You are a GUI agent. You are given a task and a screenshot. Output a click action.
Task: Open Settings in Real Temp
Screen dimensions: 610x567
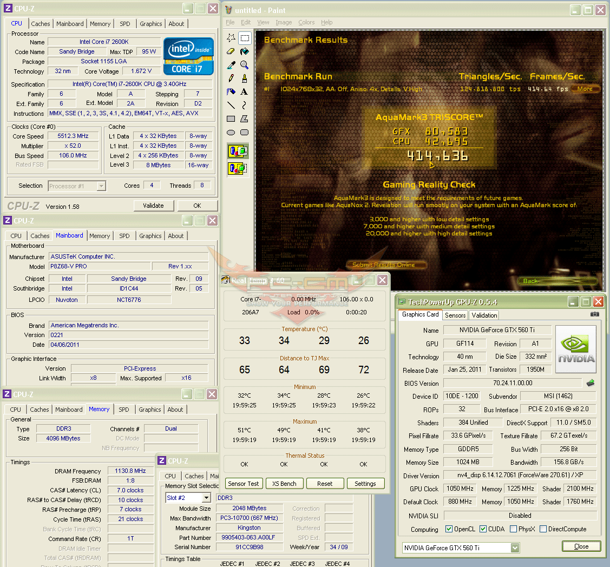click(365, 484)
